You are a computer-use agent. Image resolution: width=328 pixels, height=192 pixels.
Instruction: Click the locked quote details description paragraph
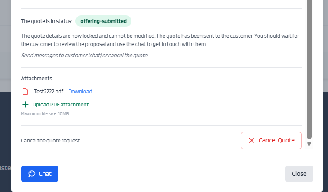point(160,40)
